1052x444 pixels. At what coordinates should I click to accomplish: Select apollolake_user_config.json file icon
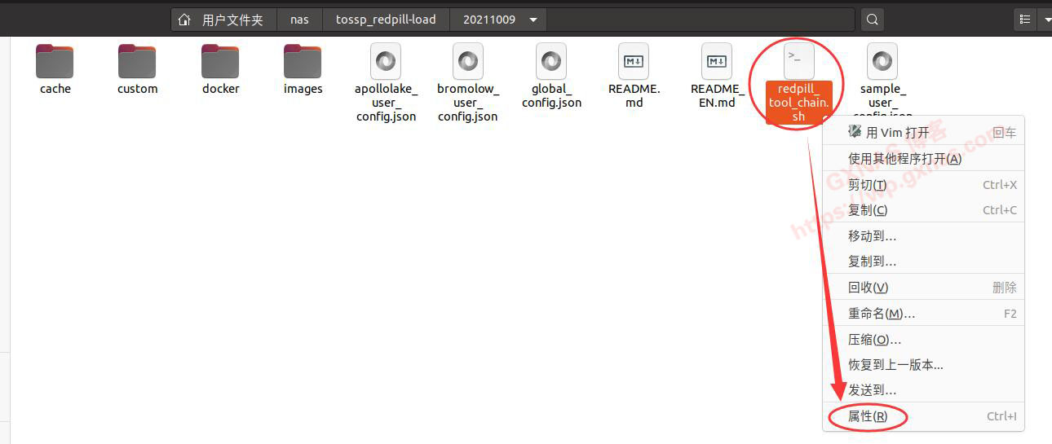pyautogui.click(x=386, y=61)
